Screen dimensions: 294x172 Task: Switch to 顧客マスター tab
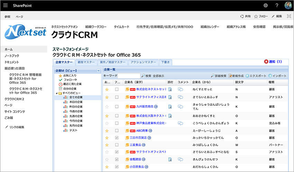(x=86, y=62)
